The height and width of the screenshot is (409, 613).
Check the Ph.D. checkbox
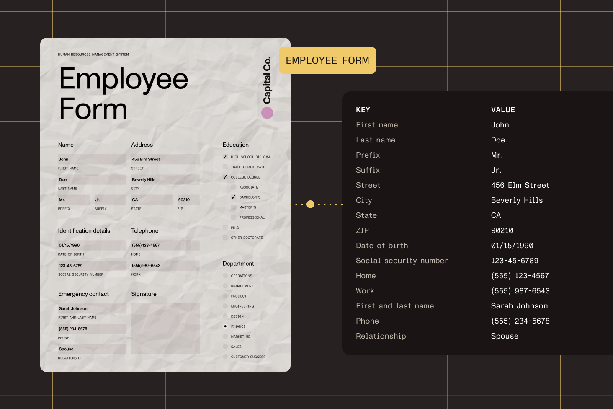coord(225,228)
